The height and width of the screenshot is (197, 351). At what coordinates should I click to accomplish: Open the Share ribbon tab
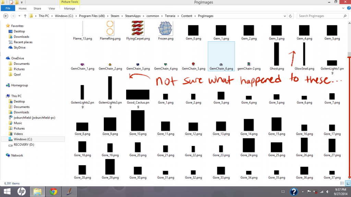37,9
